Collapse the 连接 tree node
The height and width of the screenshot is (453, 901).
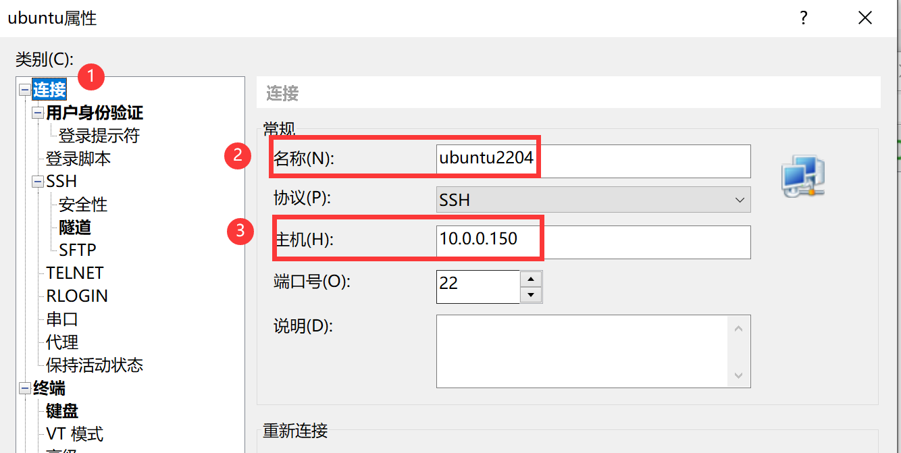[x=26, y=90]
